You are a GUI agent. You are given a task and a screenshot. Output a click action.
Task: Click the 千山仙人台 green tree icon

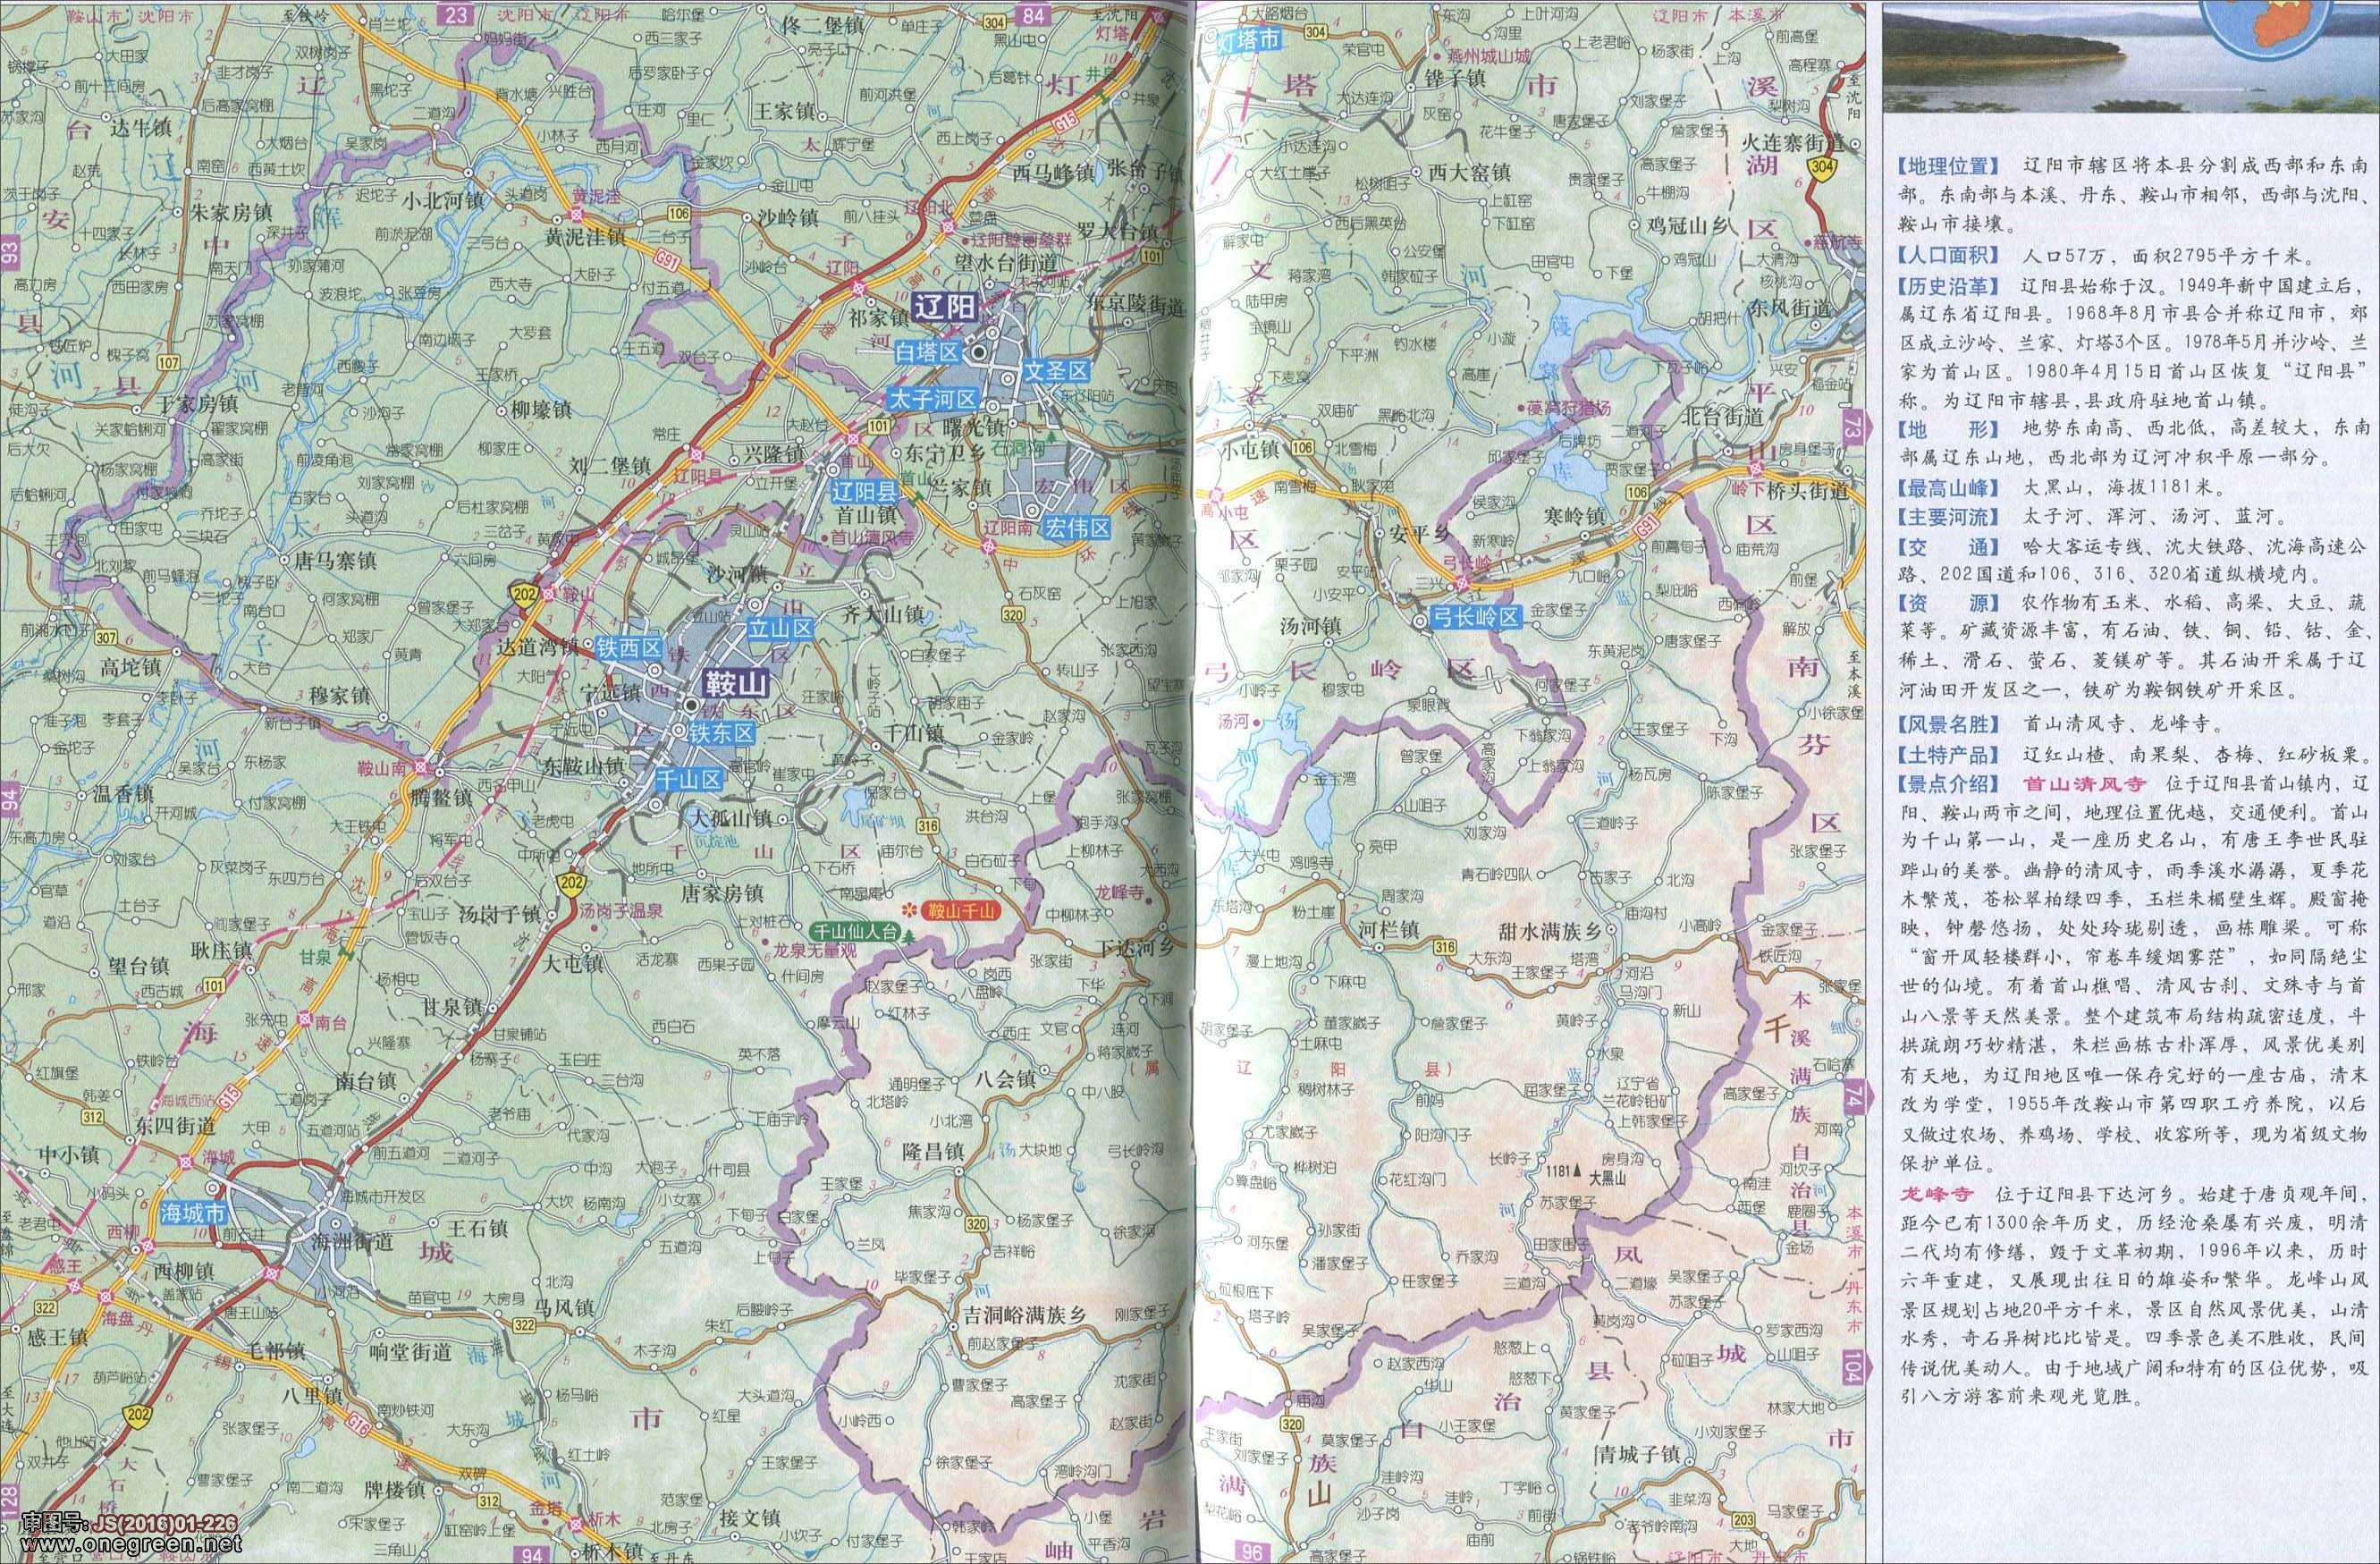(x=909, y=936)
